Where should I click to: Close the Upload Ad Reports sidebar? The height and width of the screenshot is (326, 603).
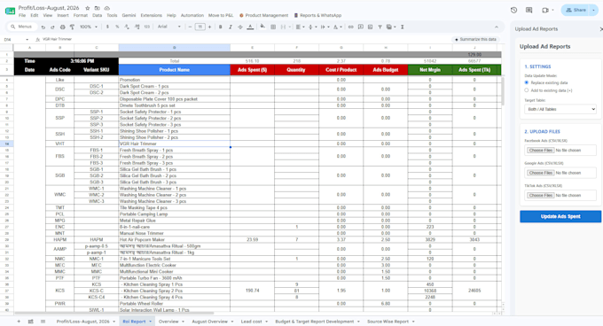tap(600, 29)
